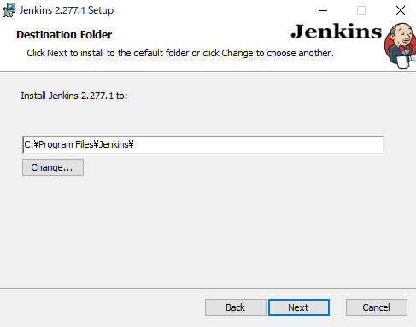Click the 'Destination Folder' heading

(64, 35)
